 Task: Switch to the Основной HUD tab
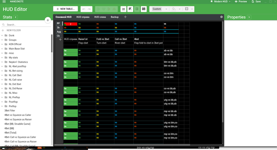(63, 17)
